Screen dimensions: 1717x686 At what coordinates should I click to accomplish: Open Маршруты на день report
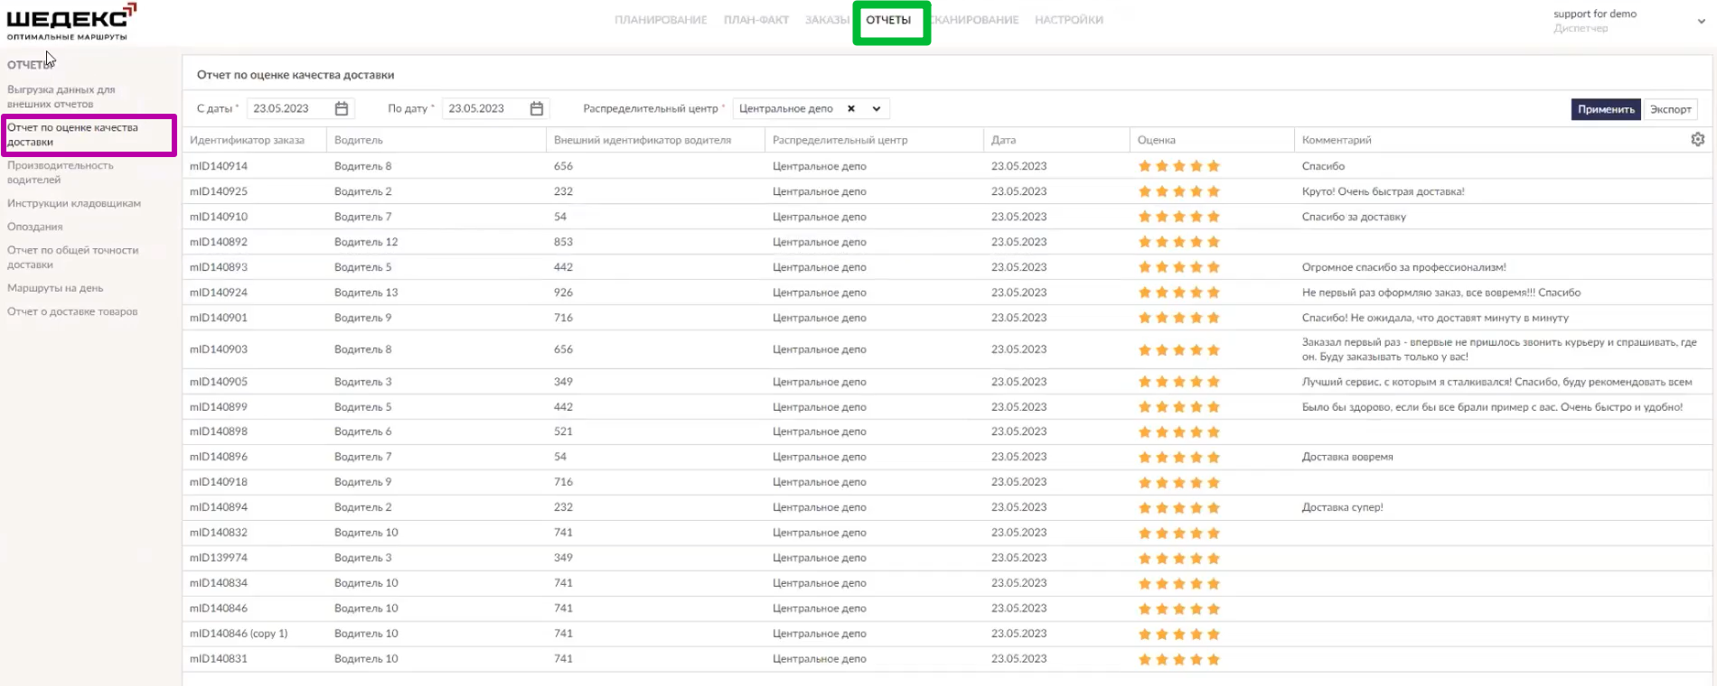[x=55, y=288]
